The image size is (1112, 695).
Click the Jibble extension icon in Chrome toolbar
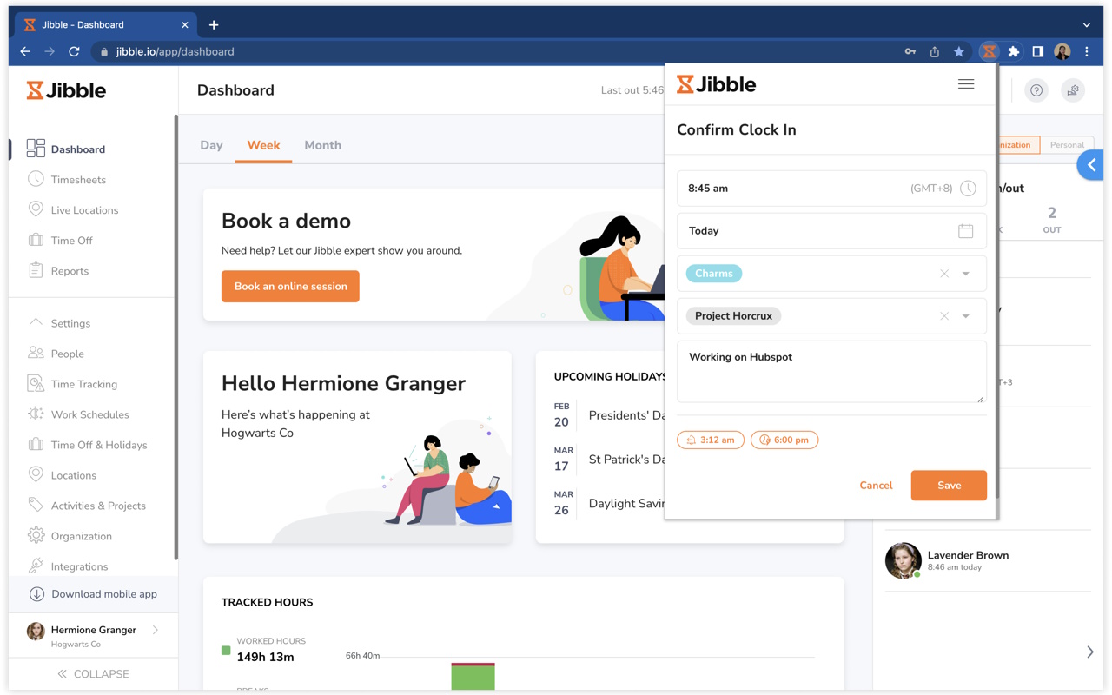(x=989, y=51)
